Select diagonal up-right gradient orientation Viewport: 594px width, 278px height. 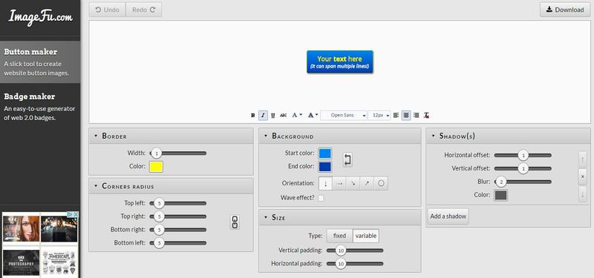click(x=367, y=183)
